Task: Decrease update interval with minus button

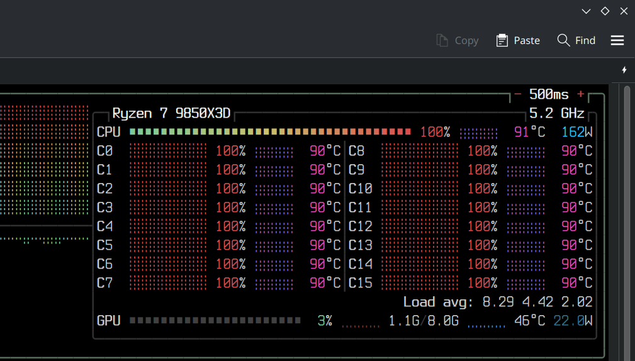Action: click(x=517, y=94)
